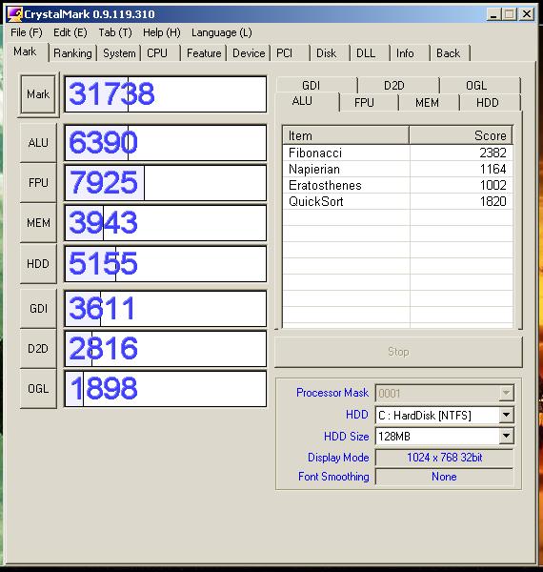Run the full Mark benchmark button
The width and height of the screenshot is (543, 572).
38,94
